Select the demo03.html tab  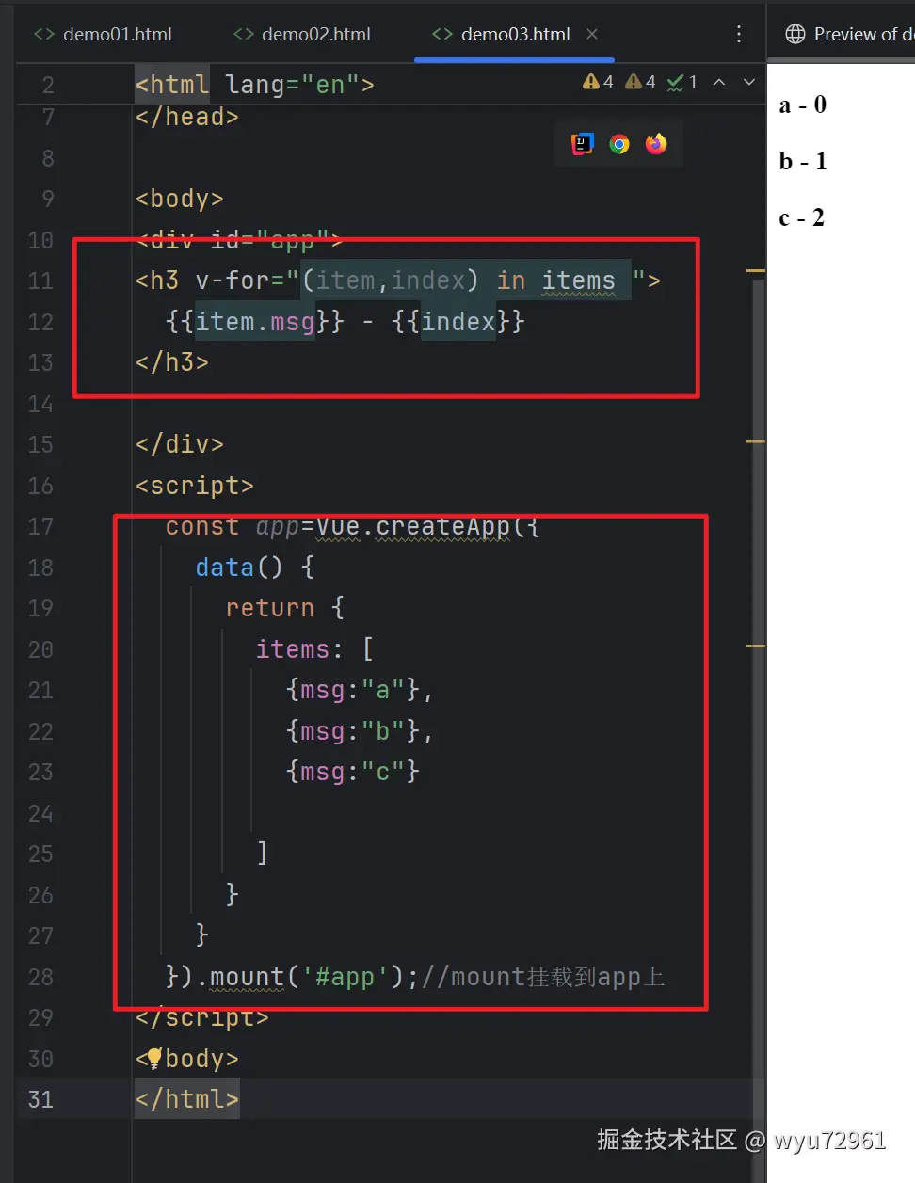516,34
